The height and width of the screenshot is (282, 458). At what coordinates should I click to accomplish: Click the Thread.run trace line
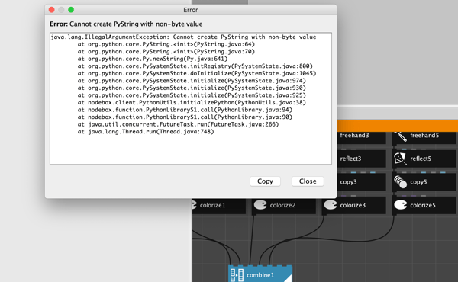146,132
